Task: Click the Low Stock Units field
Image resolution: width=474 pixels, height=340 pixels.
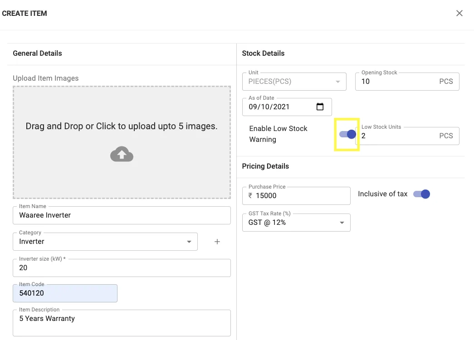Action: coord(397,136)
